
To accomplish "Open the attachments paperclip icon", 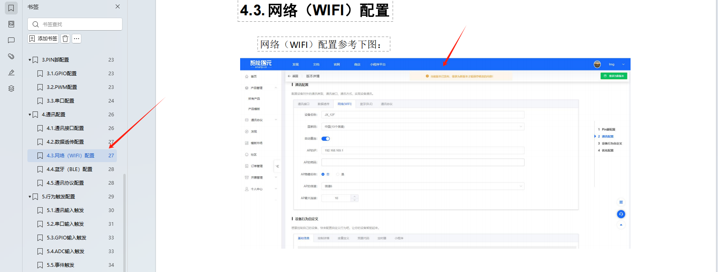I will (11, 56).
